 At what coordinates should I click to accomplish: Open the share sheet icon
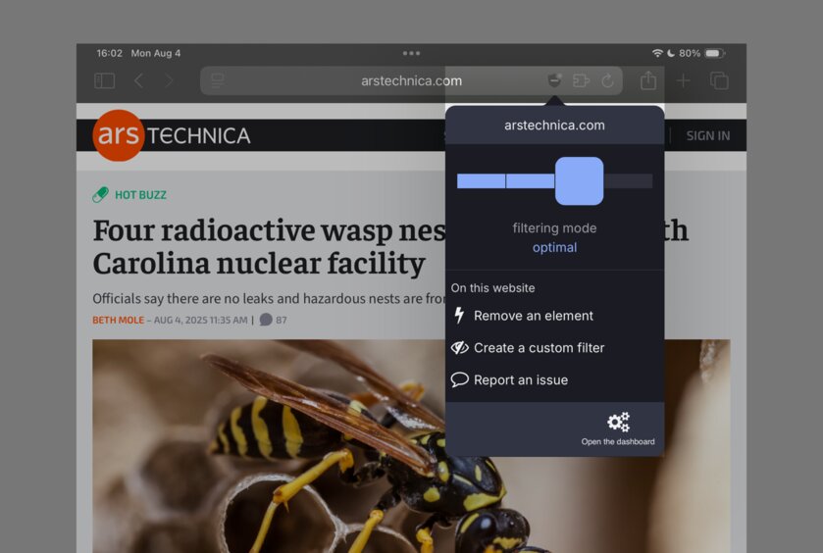[x=648, y=80]
